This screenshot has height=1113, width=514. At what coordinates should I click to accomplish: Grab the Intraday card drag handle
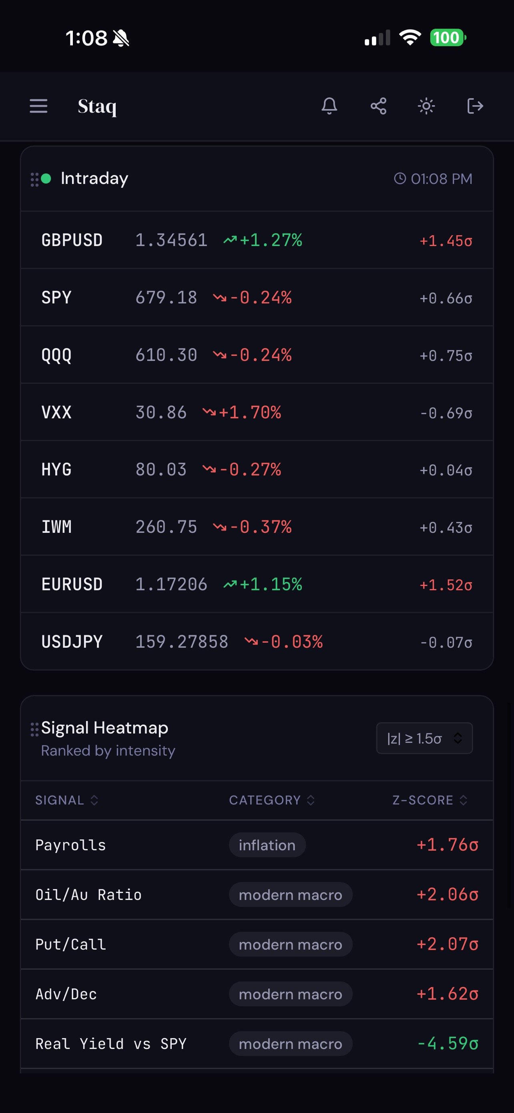34,179
